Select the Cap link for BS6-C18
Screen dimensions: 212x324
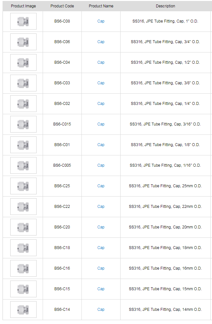[x=101, y=248]
